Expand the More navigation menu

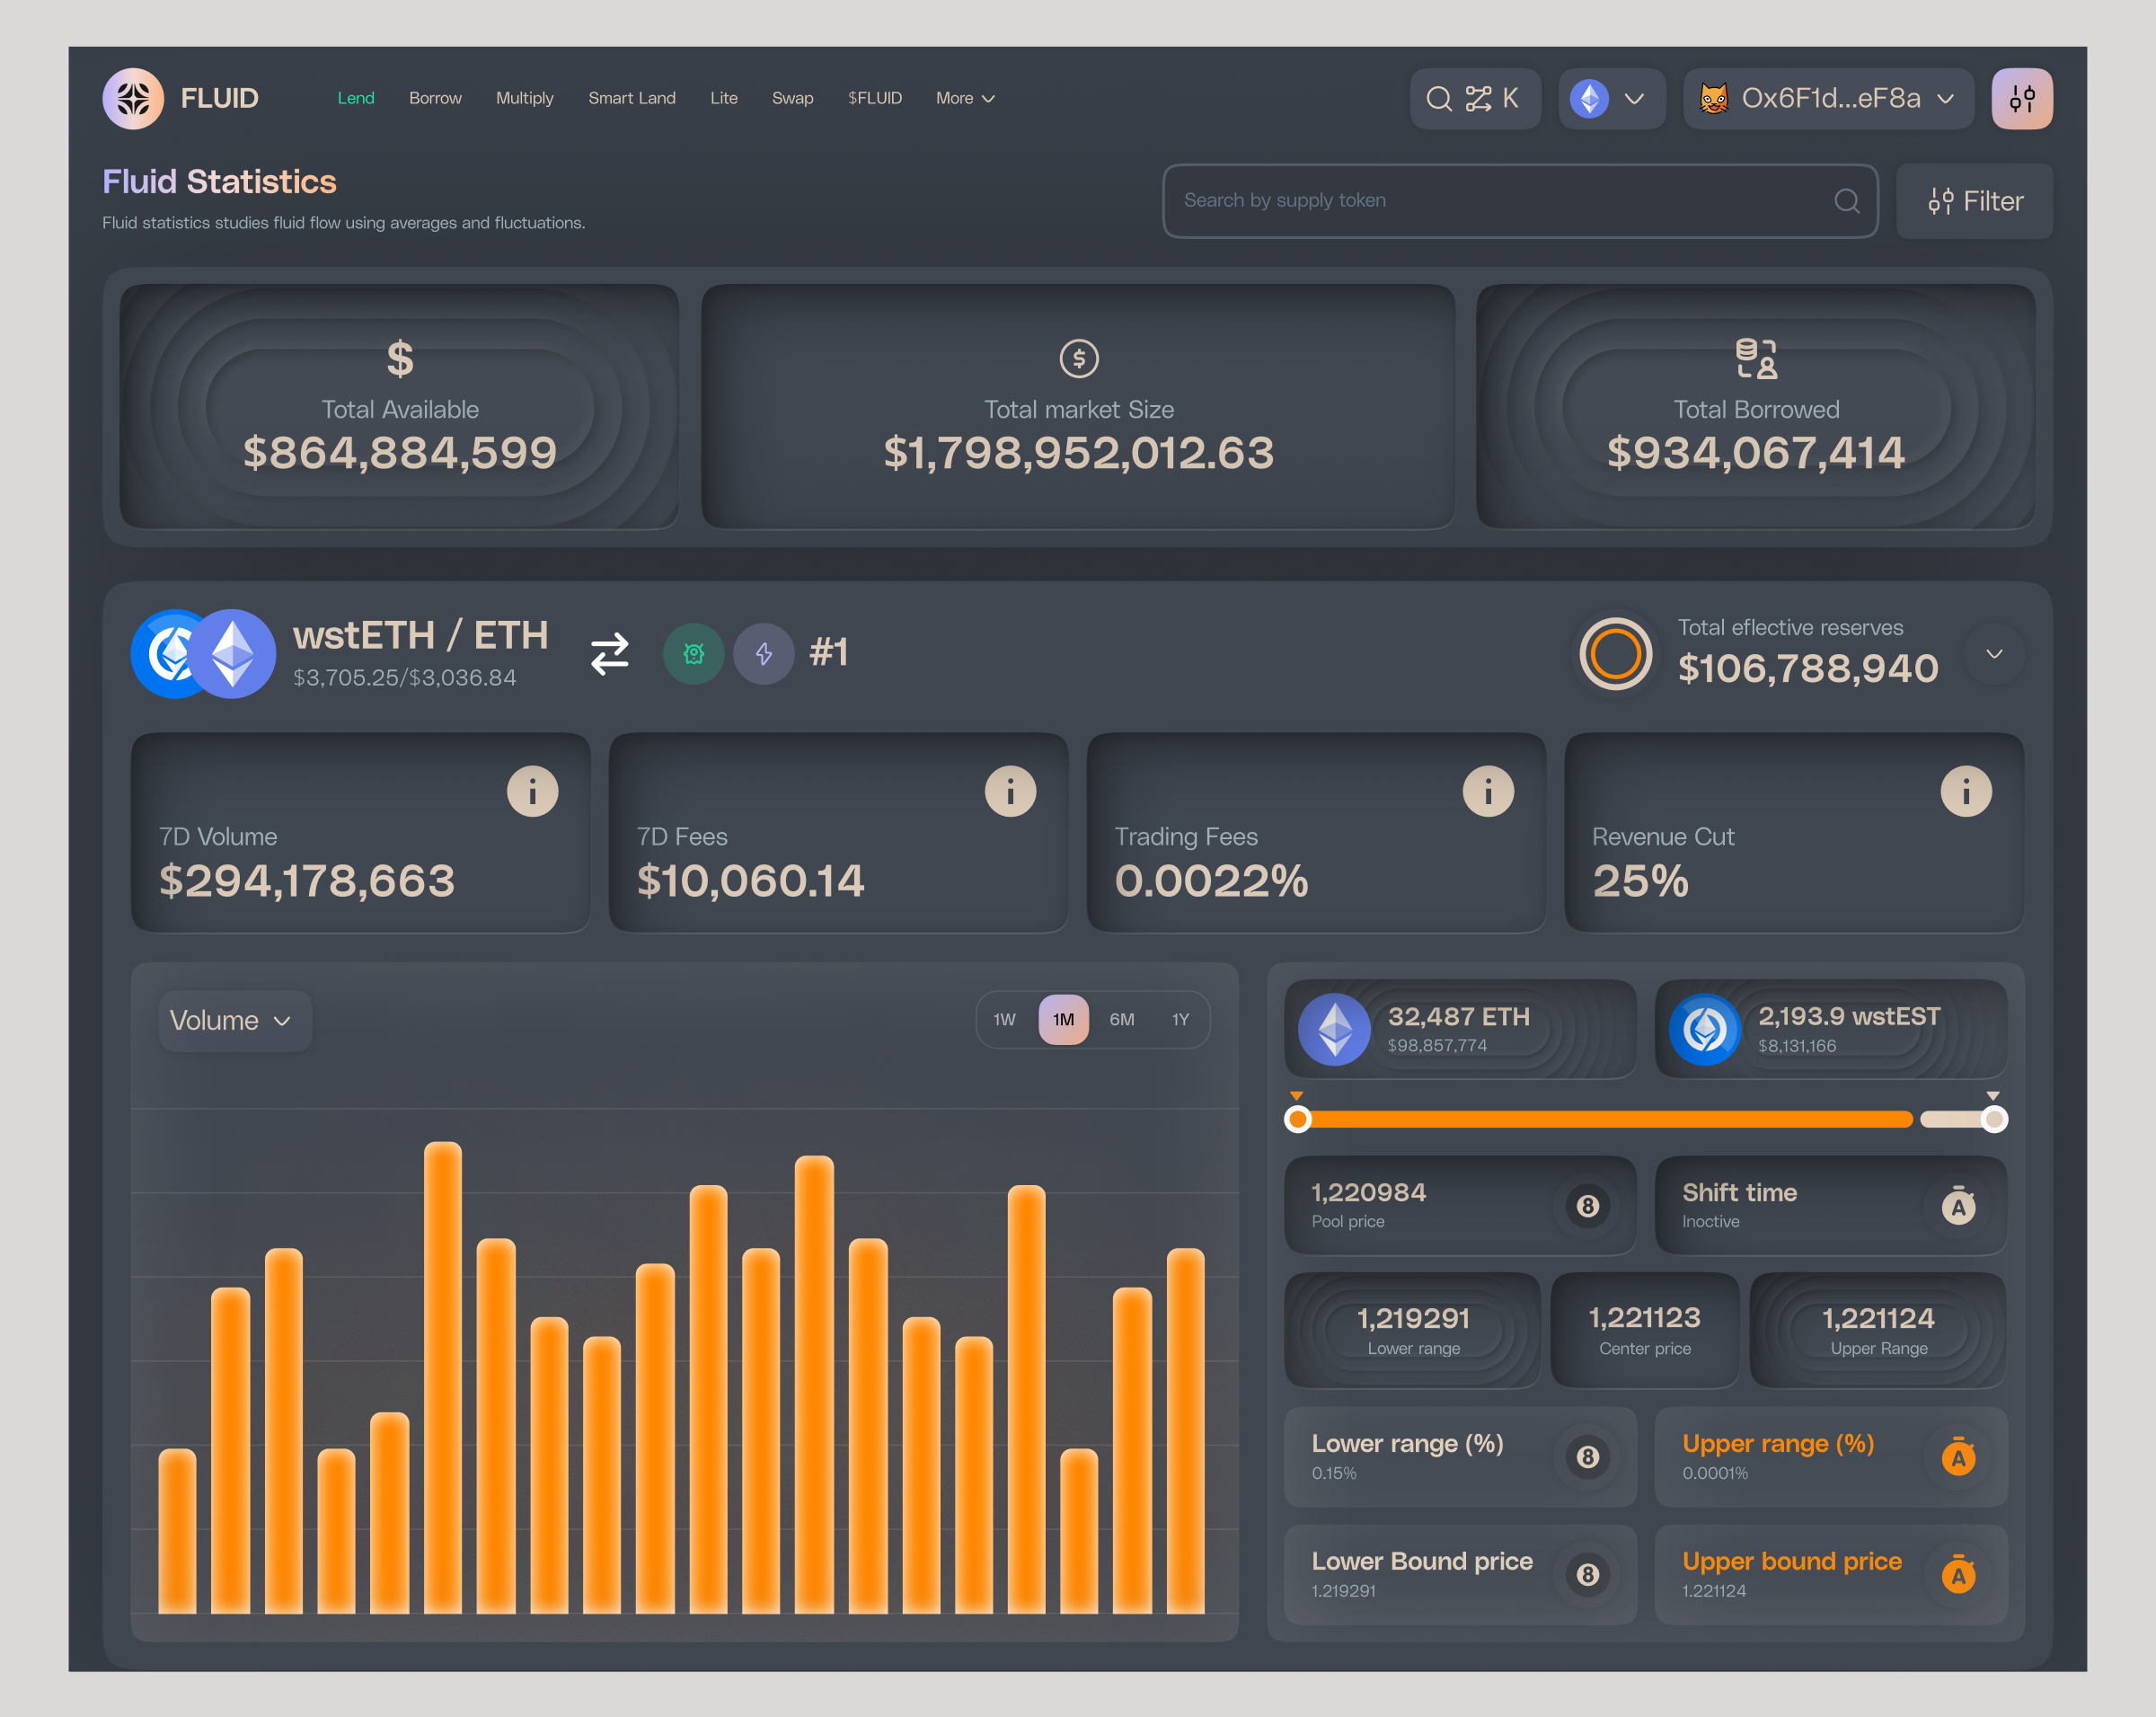(963, 98)
